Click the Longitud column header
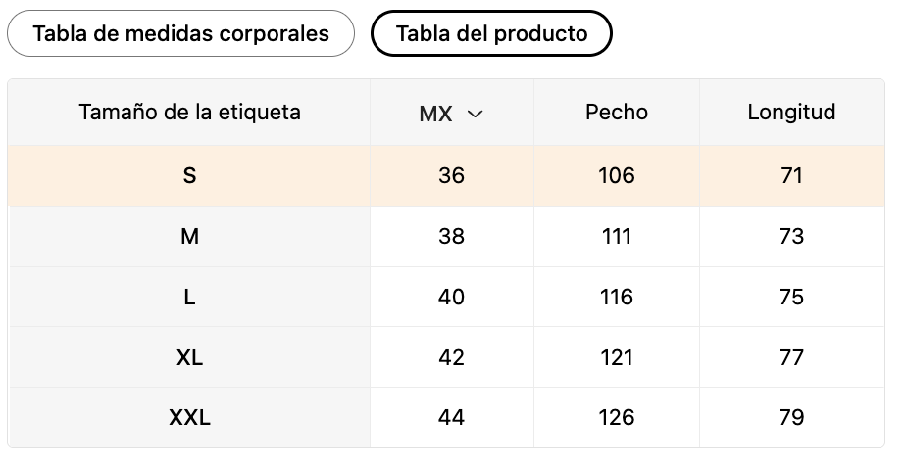The height and width of the screenshot is (464, 906). (x=791, y=112)
